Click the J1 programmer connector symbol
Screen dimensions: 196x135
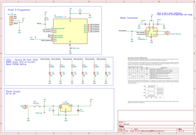(x=10, y=21)
